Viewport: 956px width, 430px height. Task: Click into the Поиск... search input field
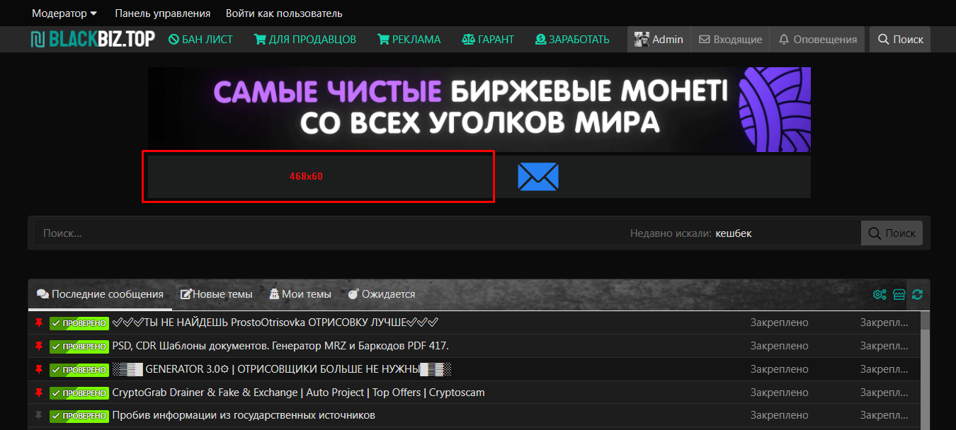[326, 233]
